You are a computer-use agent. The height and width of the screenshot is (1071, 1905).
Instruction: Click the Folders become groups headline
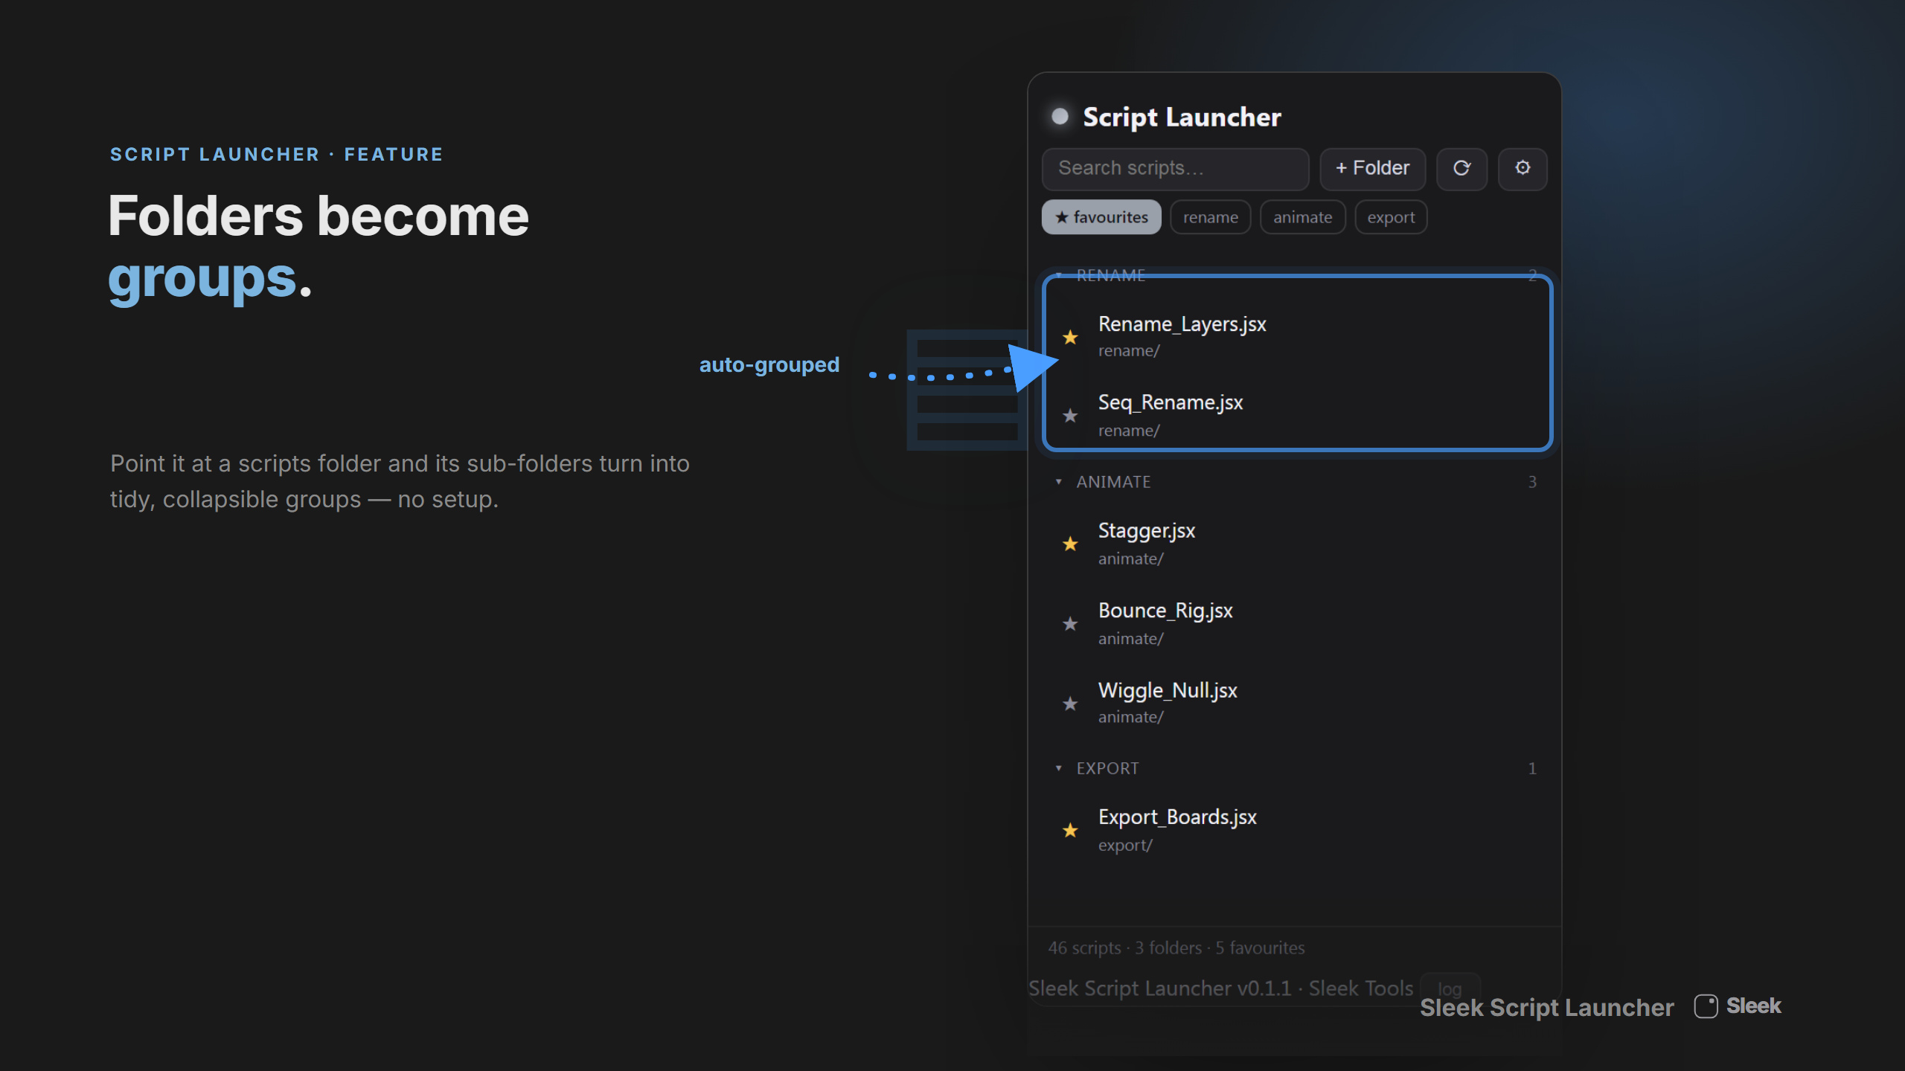318,246
